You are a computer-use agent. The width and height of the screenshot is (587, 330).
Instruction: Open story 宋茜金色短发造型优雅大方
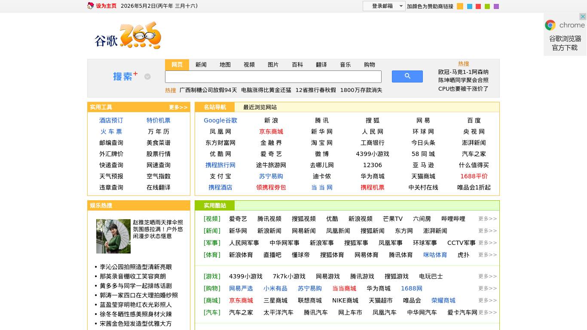(x=136, y=324)
